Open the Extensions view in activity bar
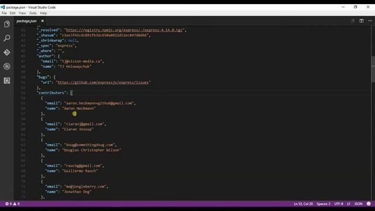Viewport: 375px width, 211px height. 7,81
